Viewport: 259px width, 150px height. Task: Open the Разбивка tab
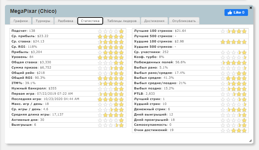click(66, 21)
